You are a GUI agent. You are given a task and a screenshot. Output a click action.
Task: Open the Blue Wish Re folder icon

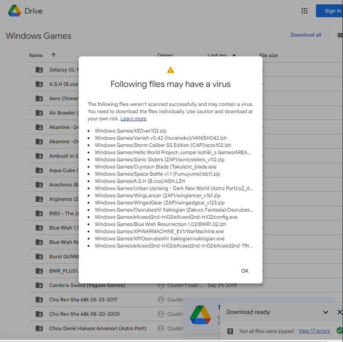pos(39,242)
